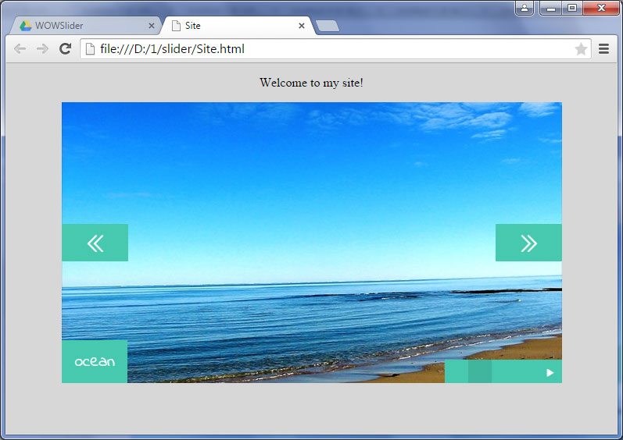Screen dimensions: 623x440
Task: Go to the previous slide with the left double-arrow
Action: pyautogui.click(x=95, y=243)
